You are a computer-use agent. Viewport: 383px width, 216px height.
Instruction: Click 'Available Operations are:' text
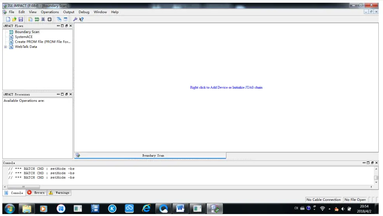(24, 101)
